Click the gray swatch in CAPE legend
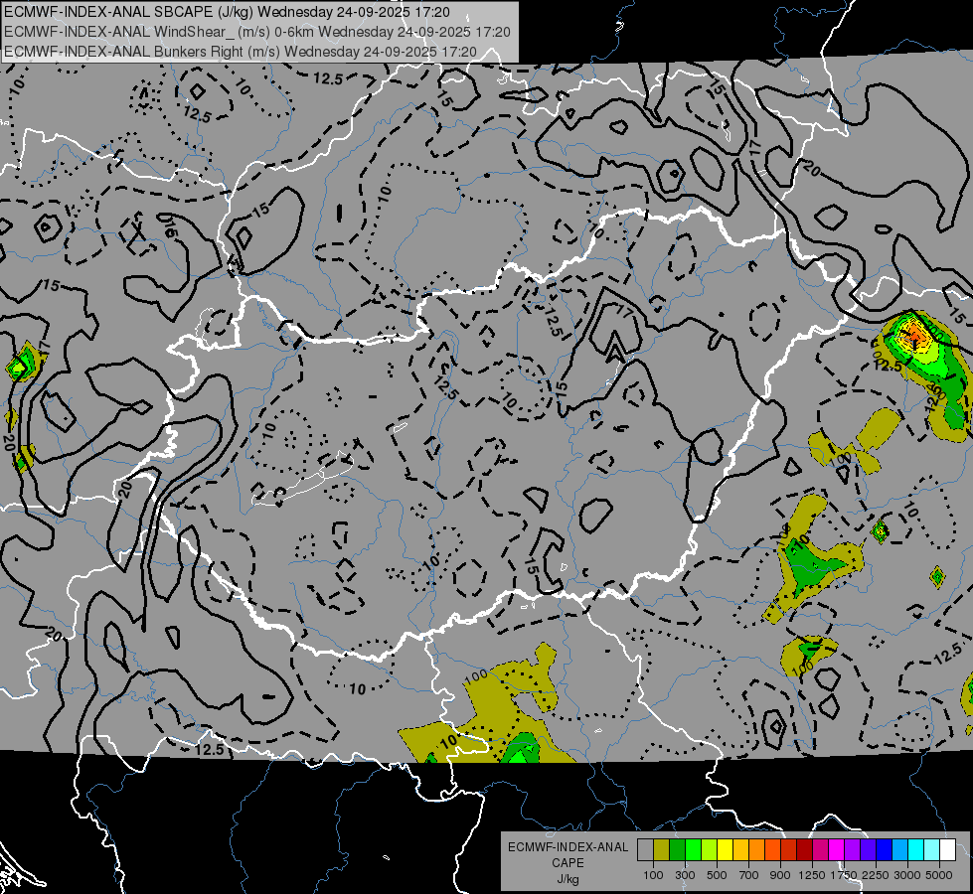973x894 pixels. 645,849
